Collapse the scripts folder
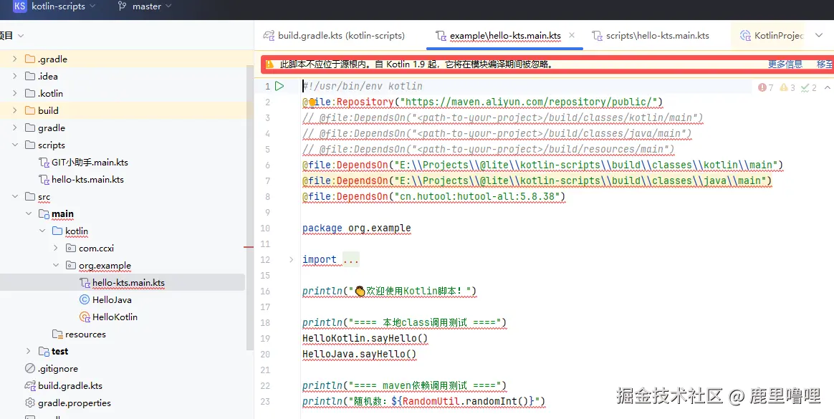The height and width of the screenshot is (419, 834). (x=15, y=145)
